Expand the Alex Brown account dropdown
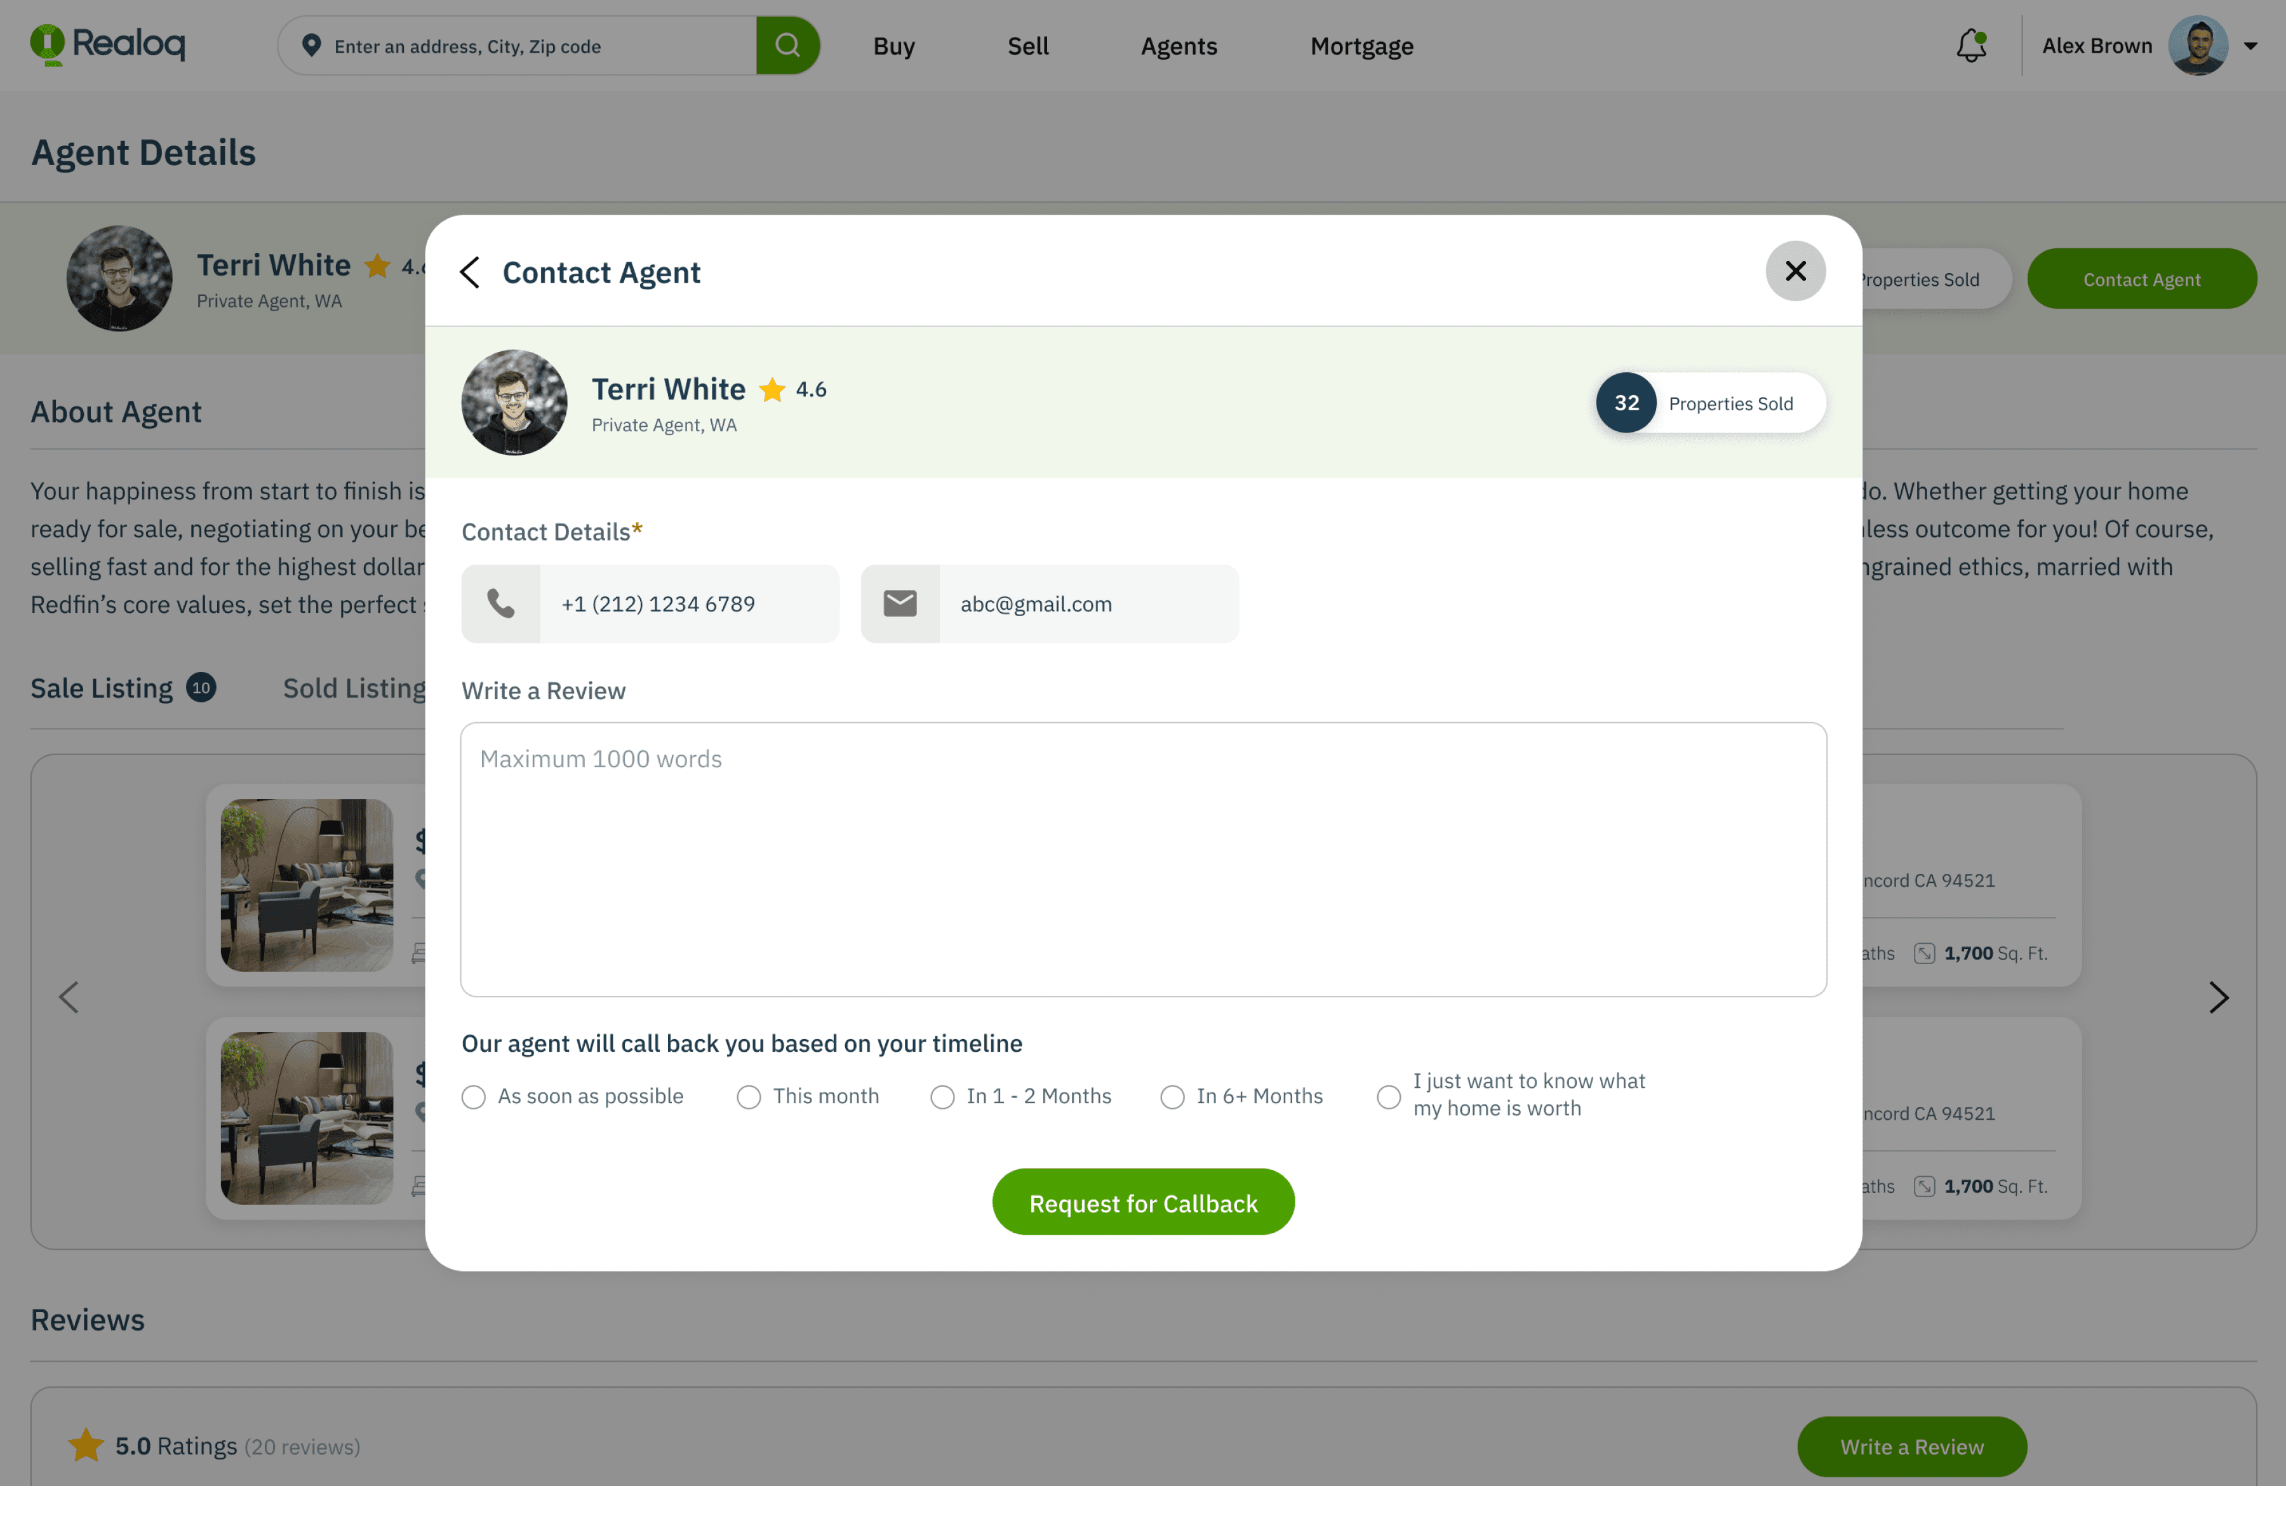This screenshot has height=1537, width=2286. click(x=2250, y=45)
